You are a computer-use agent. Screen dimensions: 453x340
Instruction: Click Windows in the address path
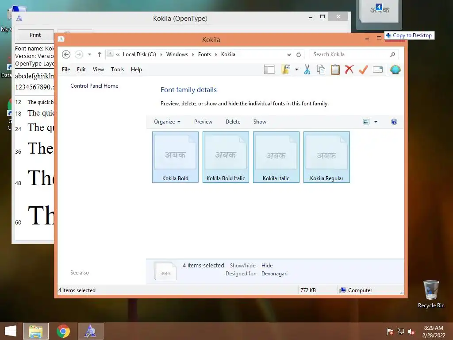click(177, 54)
